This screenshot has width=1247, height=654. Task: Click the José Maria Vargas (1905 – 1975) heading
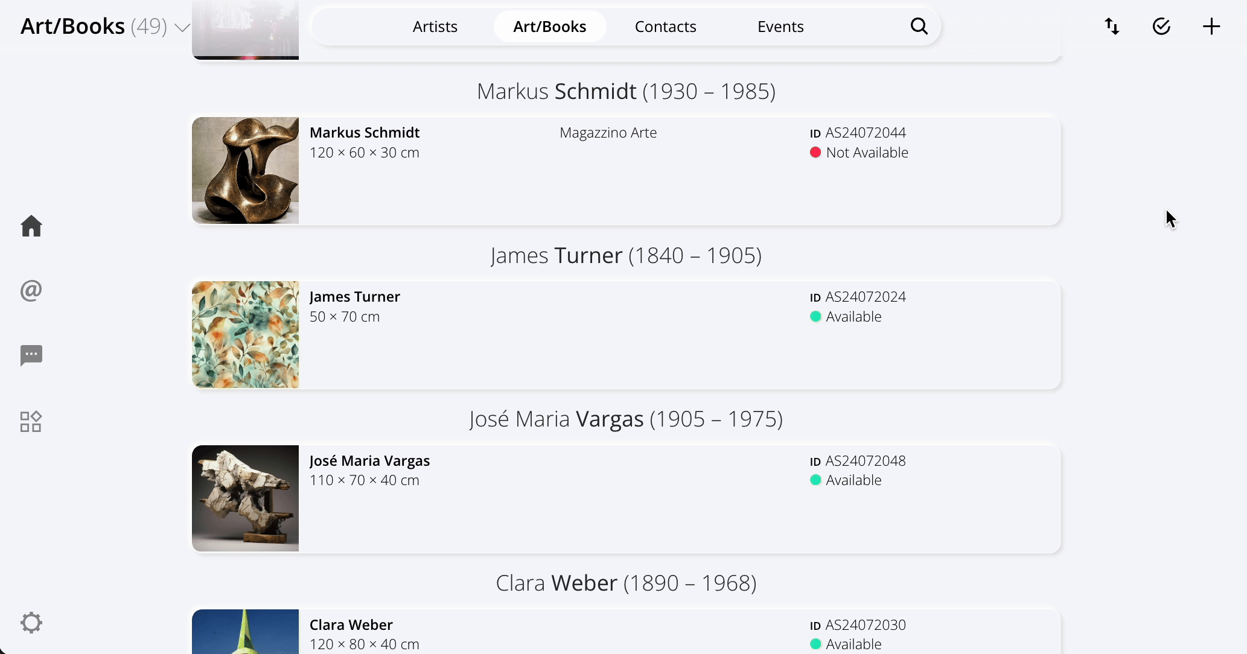tap(626, 419)
